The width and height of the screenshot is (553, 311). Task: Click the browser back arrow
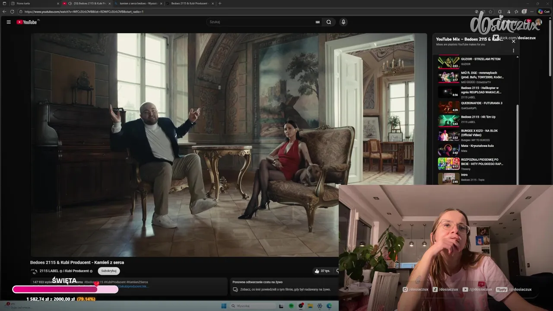click(4, 12)
